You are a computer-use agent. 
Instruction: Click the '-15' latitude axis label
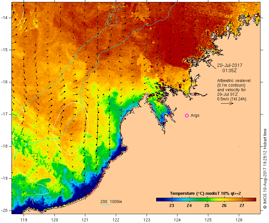pyautogui.click(x=4, y=50)
